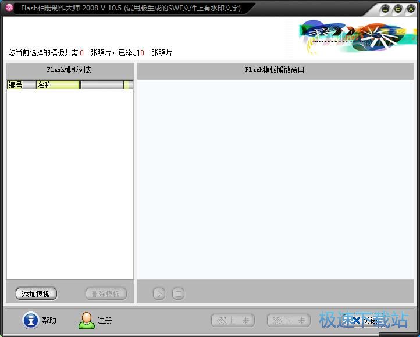
Task: Close the window with the X icon
Action: point(411,9)
